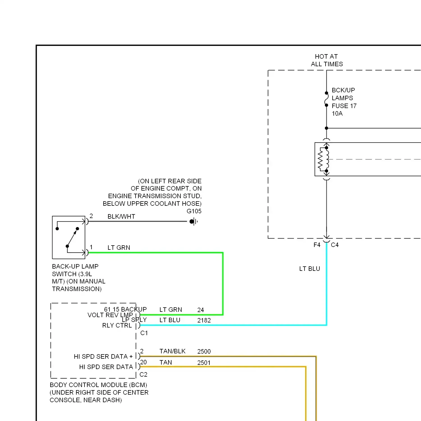The width and height of the screenshot is (421, 421).
Task: Click the '10A' fuse rating
Action: click(337, 113)
